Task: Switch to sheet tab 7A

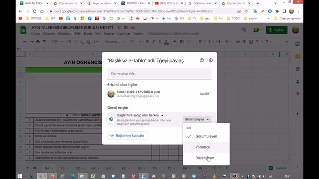Action: 141,168
